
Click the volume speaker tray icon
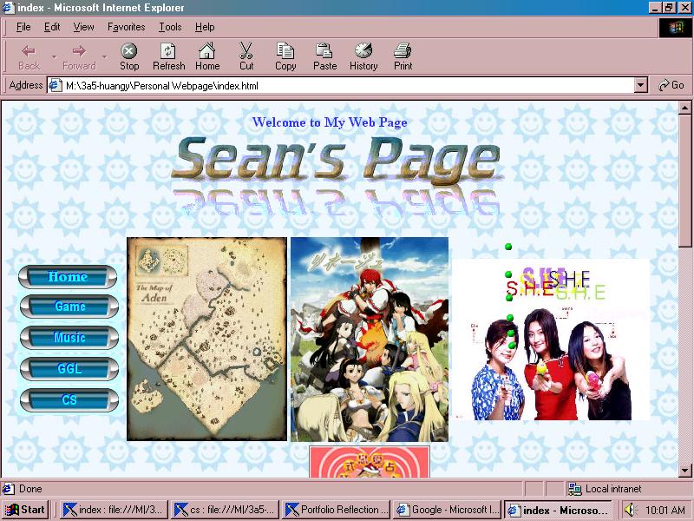tap(630, 510)
